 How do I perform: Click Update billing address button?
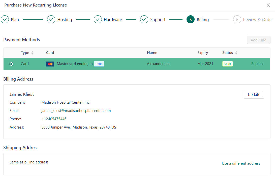click(254, 95)
